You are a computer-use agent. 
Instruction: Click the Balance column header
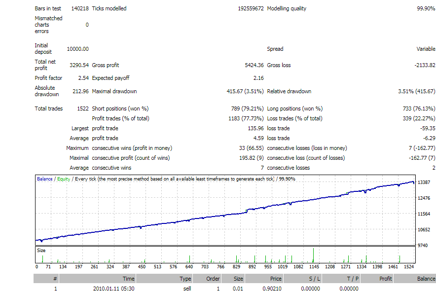[415, 279]
